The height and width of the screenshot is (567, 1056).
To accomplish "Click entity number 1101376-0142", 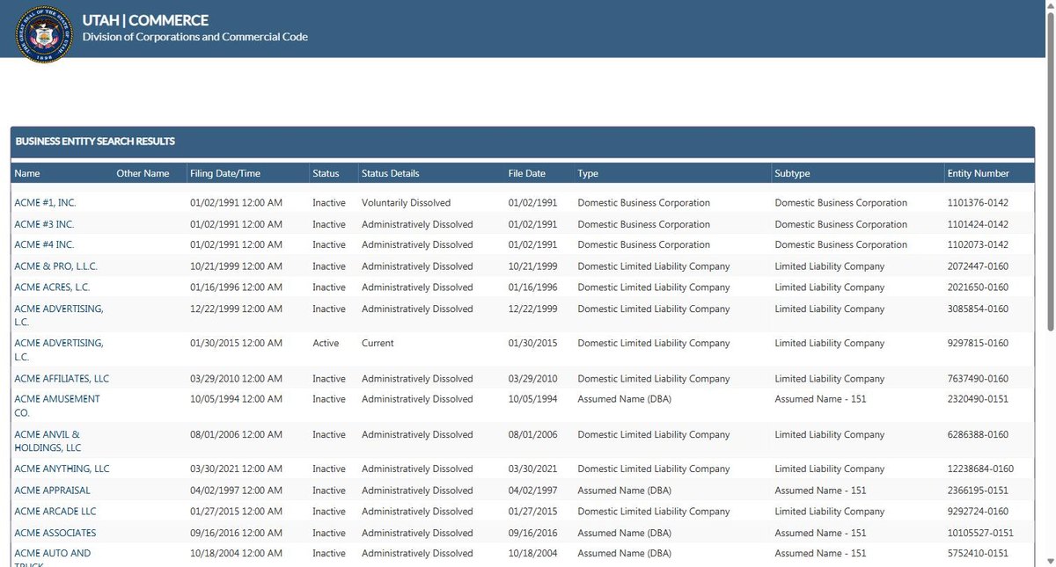I will (x=978, y=203).
